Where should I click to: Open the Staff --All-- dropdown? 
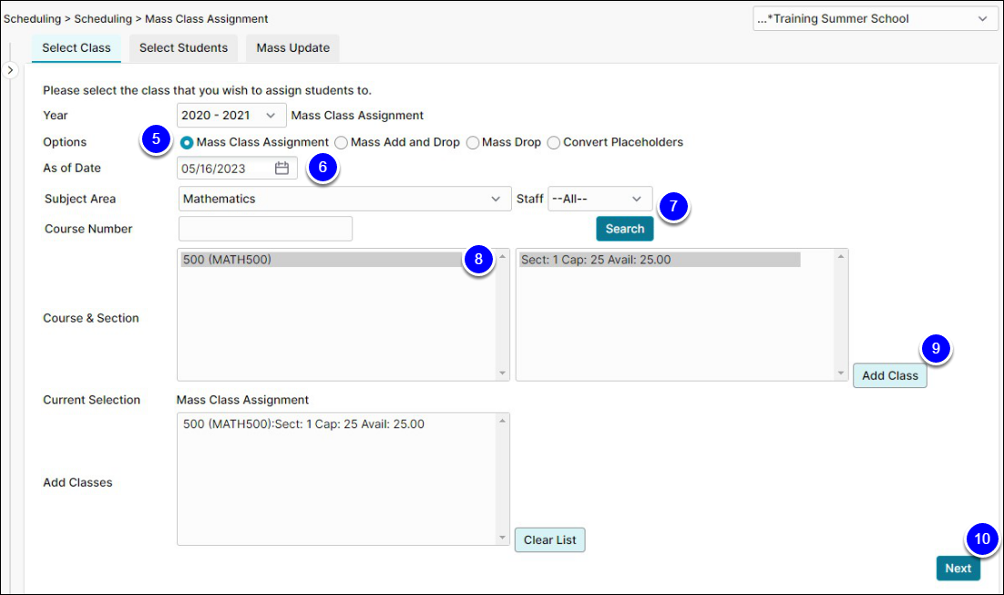600,199
